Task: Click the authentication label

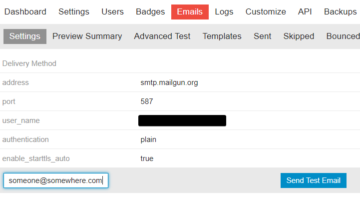Action: tap(25, 139)
